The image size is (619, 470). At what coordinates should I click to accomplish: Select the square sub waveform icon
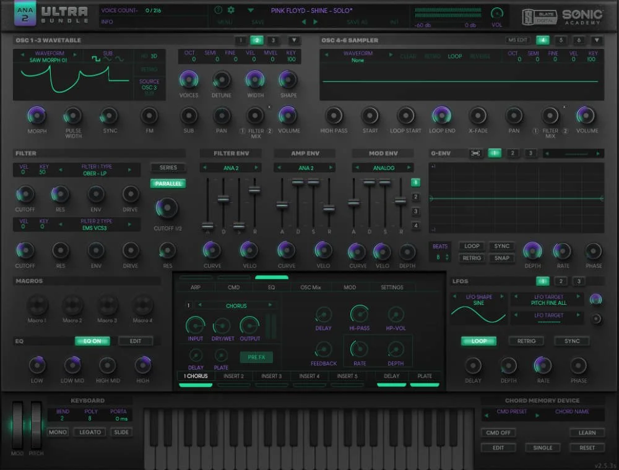[x=96, y=59]
